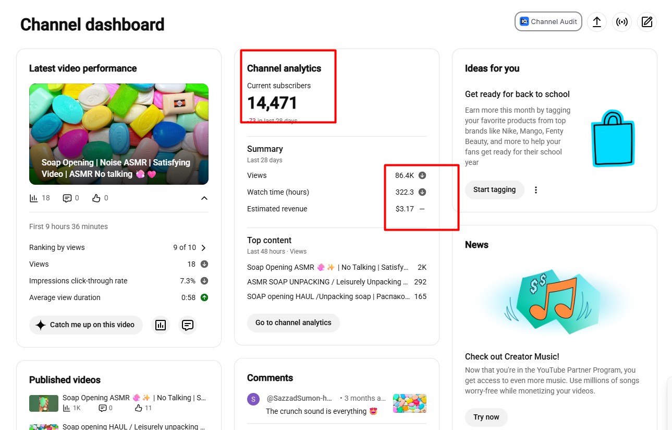Open ASMR SOAP UNPACKING top content entry
The height and width of the screenshot is (430, 672).
click(x=337, y=282)
